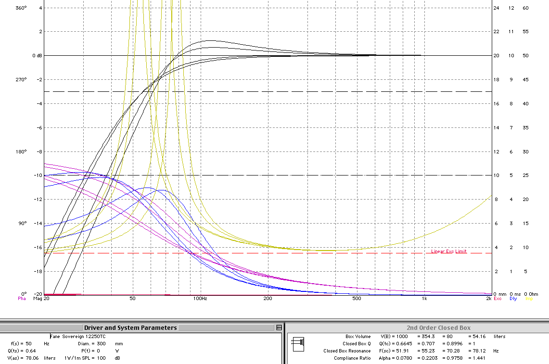The height and width of the screenshot is (364, 549).
Task: Click the Linear Exc Limit label on graph
Action: click(x=449, y=251)
